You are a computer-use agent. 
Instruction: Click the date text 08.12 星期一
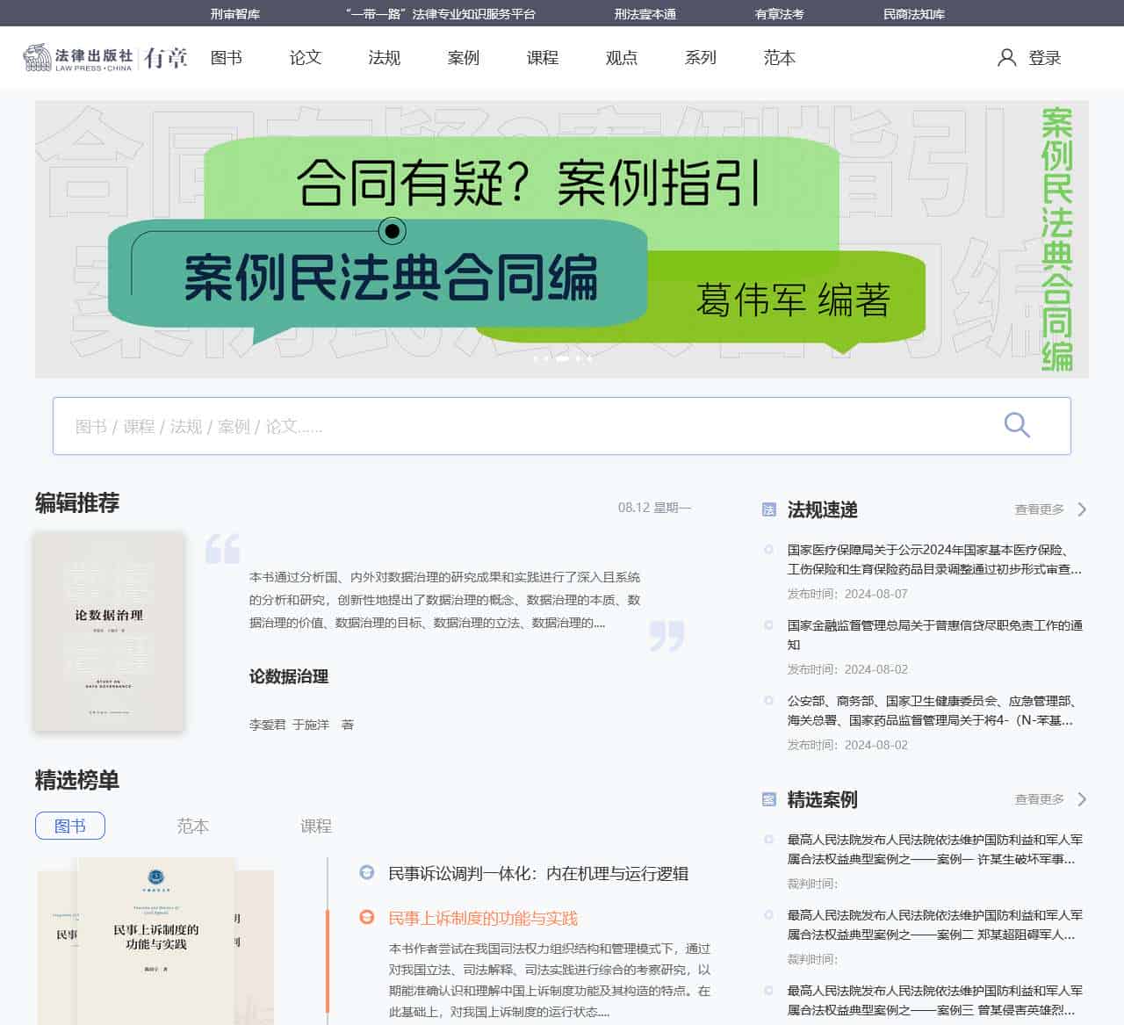tap(654, 508)
